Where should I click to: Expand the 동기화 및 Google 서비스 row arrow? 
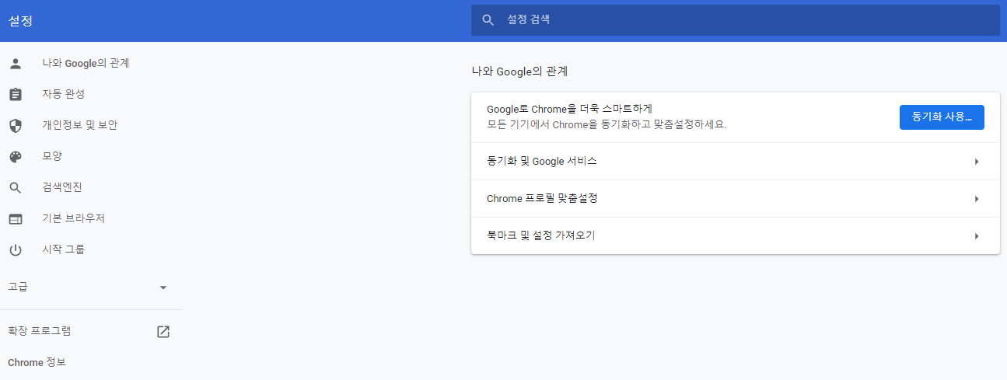point(977,162)
